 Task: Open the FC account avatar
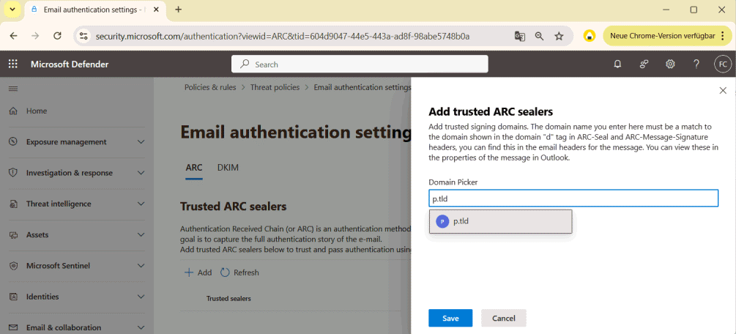point(722,64)
